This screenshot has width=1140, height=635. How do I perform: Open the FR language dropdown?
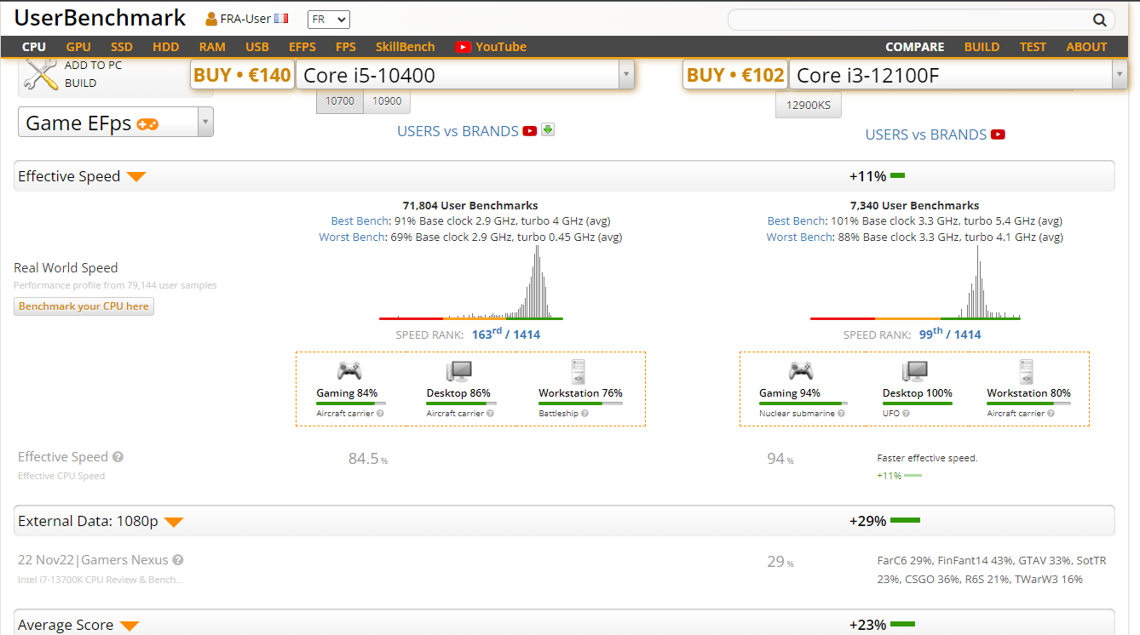[328, 19]
